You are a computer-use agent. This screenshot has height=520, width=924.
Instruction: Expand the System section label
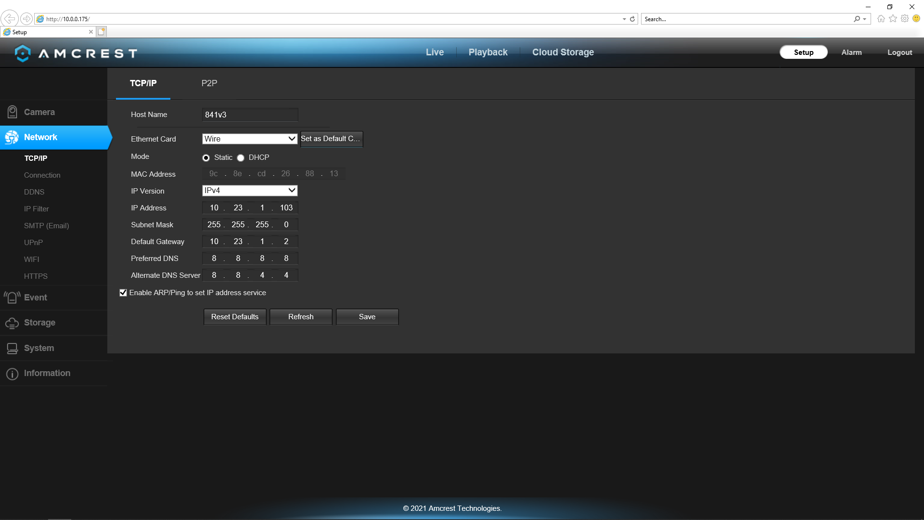click(39, 348)
